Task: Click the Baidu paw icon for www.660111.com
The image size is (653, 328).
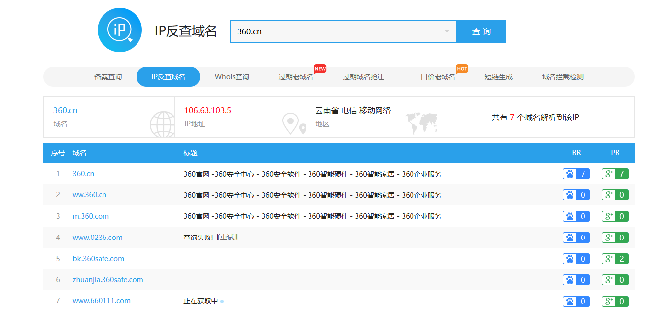Action: coord(570,301)
